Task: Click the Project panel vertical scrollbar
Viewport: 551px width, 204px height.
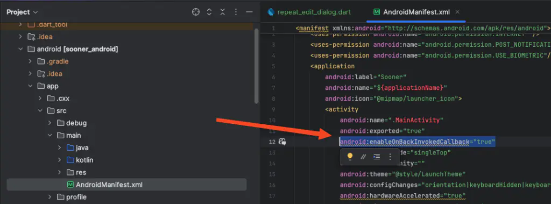Action: pos(257,66)
